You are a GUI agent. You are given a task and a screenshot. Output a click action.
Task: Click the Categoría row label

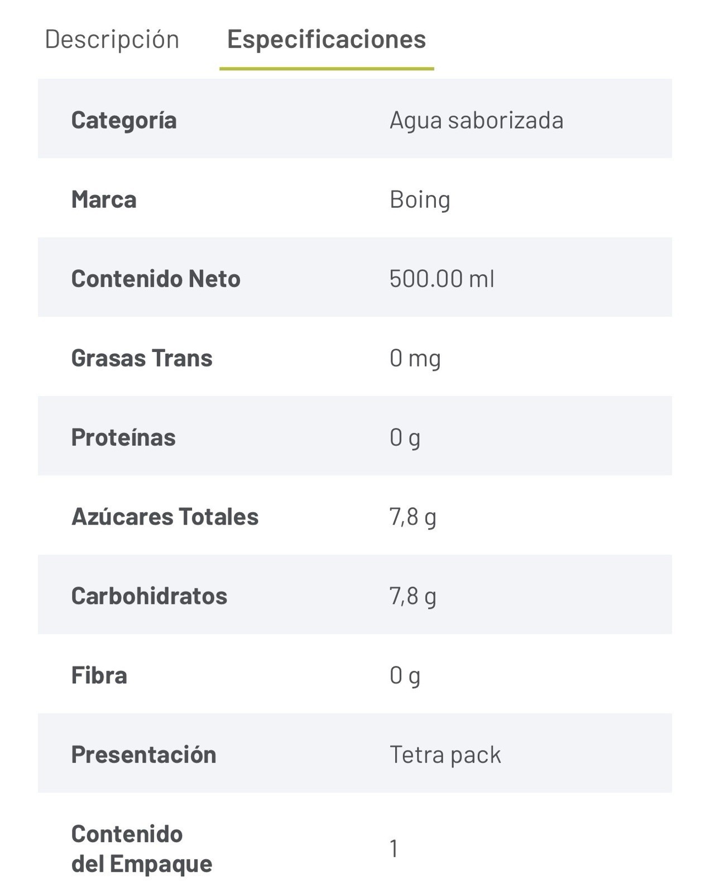pyautogui.click(x=124, y=120)
